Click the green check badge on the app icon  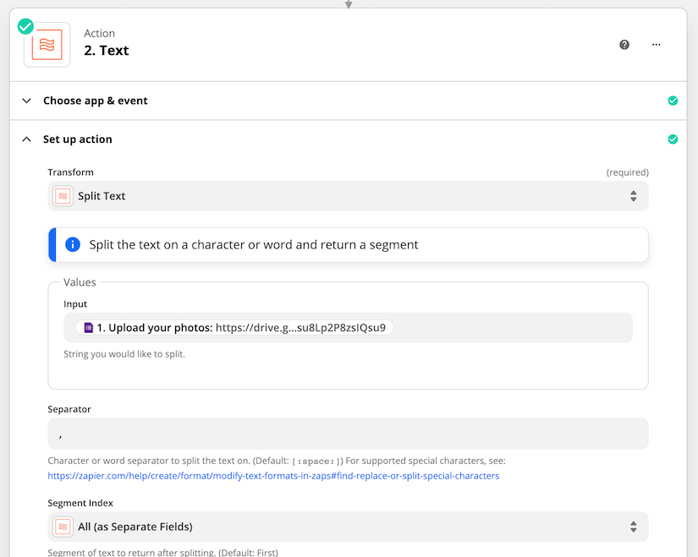coord(25,26)
